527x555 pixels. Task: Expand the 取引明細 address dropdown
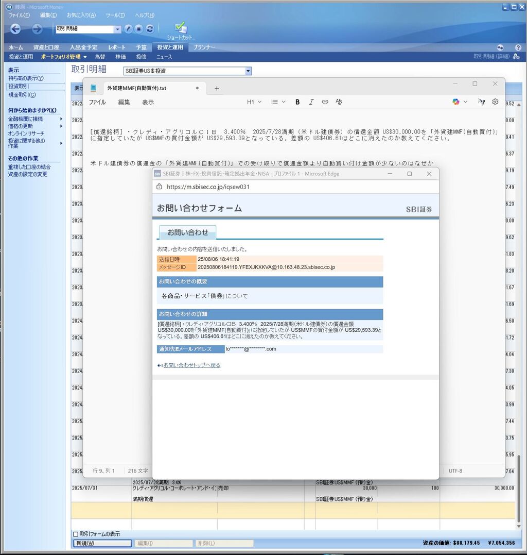[117, 29]
